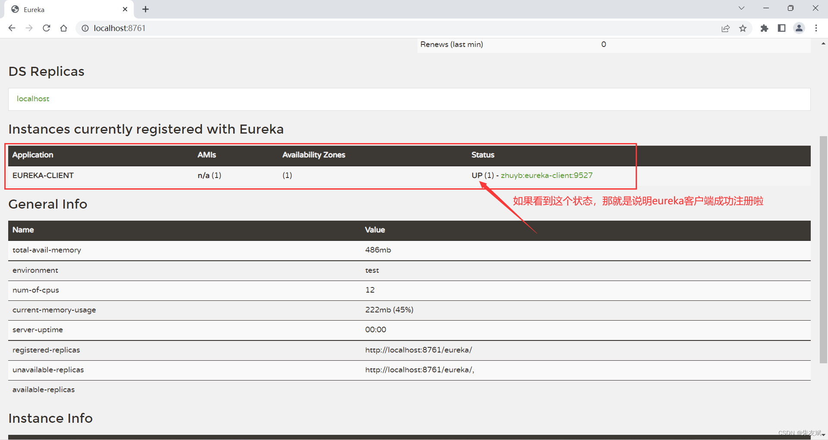828x440 pixels.
Task: Reload the Eureka page
Action: (47, 28)
